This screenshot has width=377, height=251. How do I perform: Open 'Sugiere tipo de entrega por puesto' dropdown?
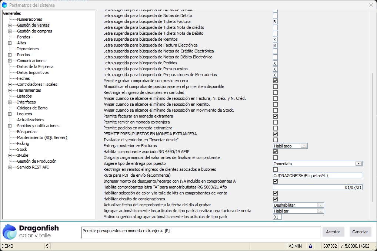(358, 163)
